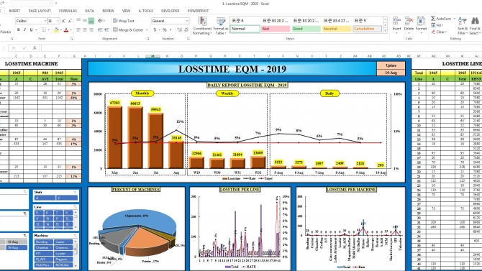Click the increase indent icon
This screenshot has width=482, height=271.
pyautogui.click(x=106, y=29)
